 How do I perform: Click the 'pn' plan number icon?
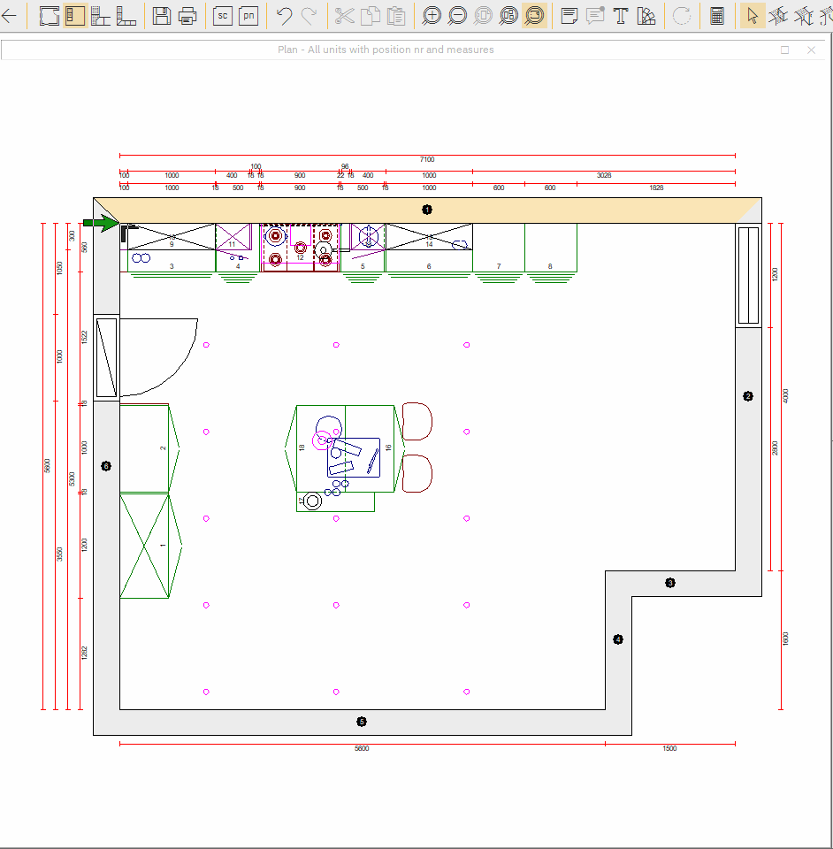tap(248, 15)
